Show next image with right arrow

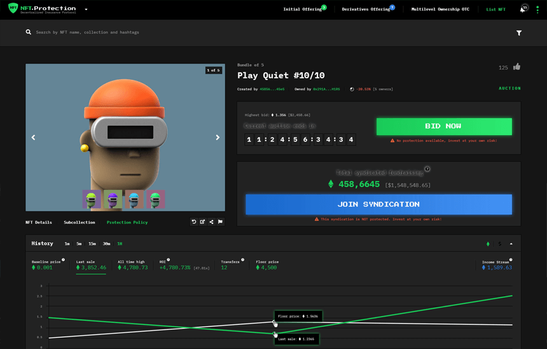pos(218,138)
